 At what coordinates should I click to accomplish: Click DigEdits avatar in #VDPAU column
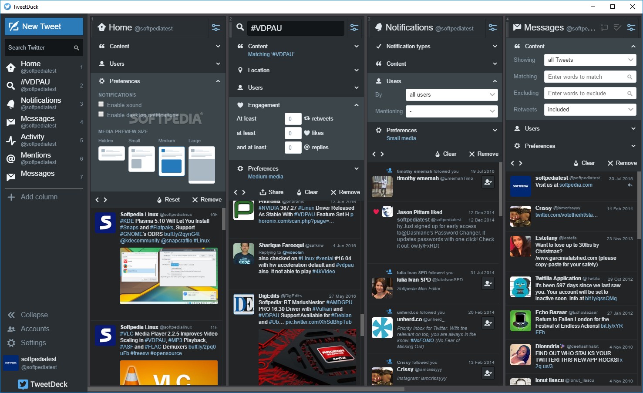coord(244,304)
